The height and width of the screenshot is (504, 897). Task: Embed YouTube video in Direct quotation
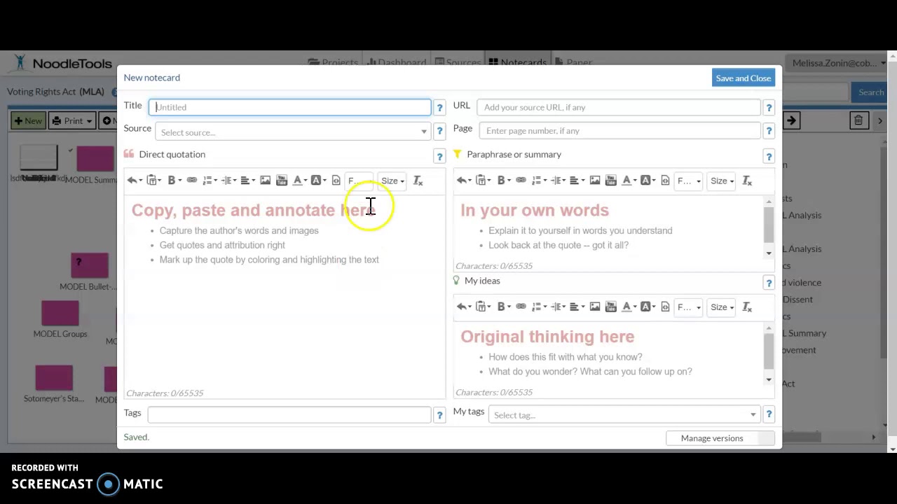282,181
